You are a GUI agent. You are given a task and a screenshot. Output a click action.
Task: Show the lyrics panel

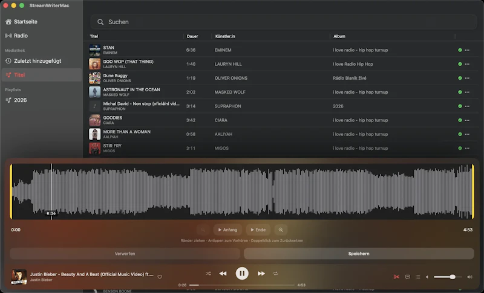(x=407, y=277)
